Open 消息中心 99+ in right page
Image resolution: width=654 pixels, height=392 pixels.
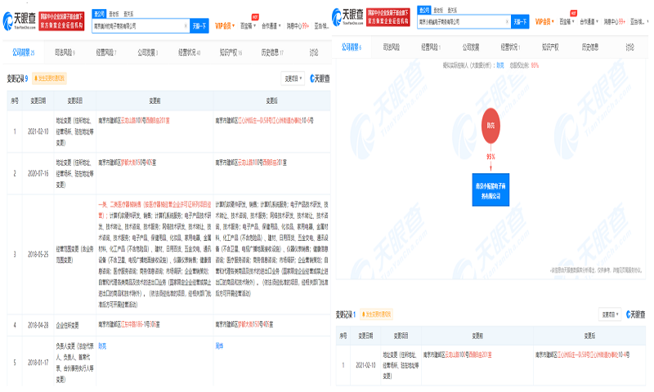[x=615, y=22]
